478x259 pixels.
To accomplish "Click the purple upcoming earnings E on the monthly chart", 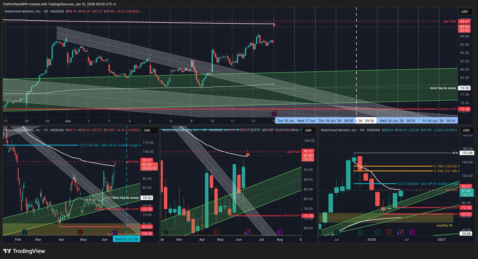I will 411,232.
